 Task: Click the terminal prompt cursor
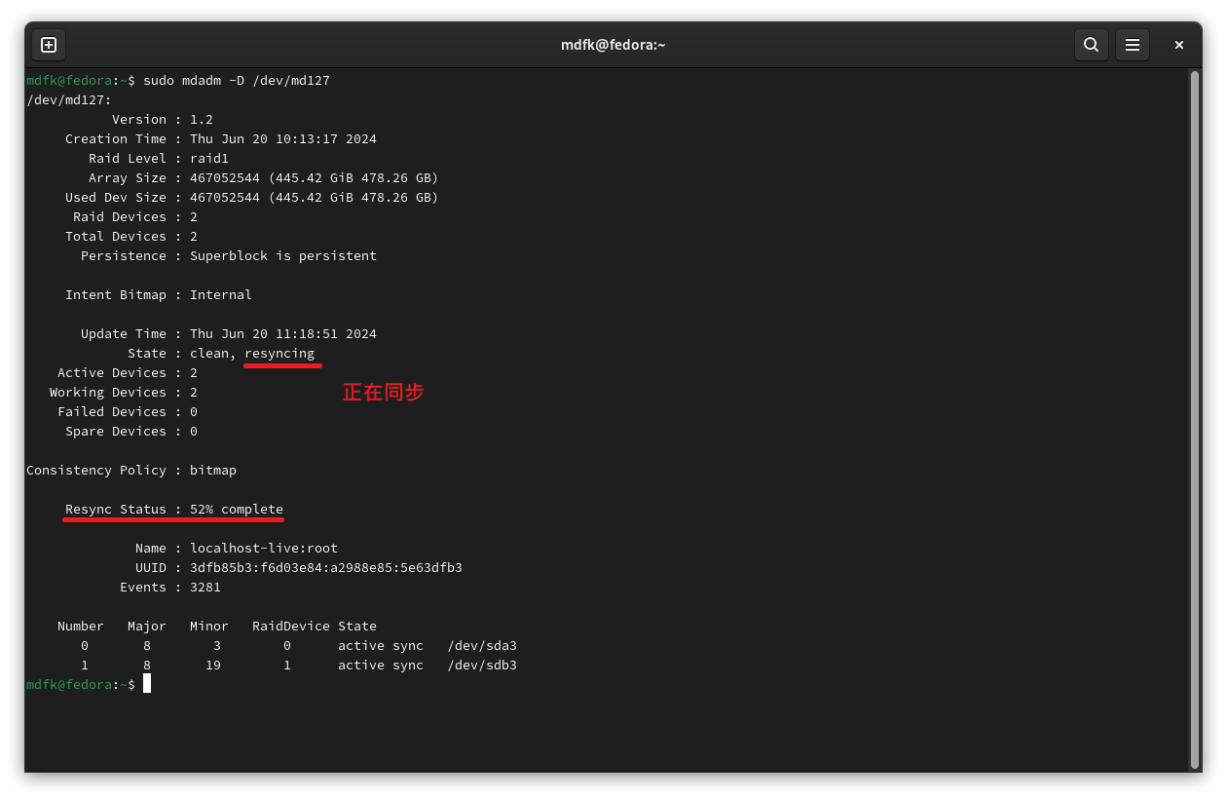point(147,684)
